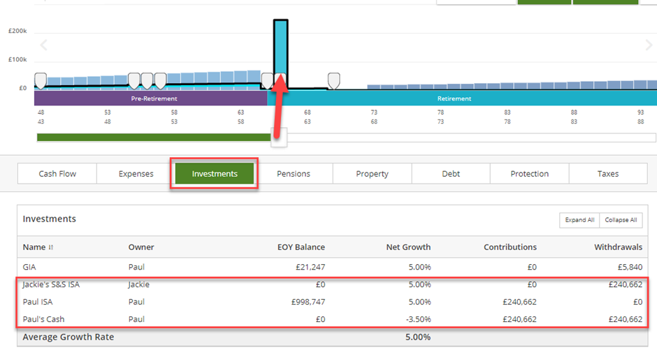The height and width of the screenshot is (350, 657).
Task: Go to the Taxes tab
Action: coord(608,174)
